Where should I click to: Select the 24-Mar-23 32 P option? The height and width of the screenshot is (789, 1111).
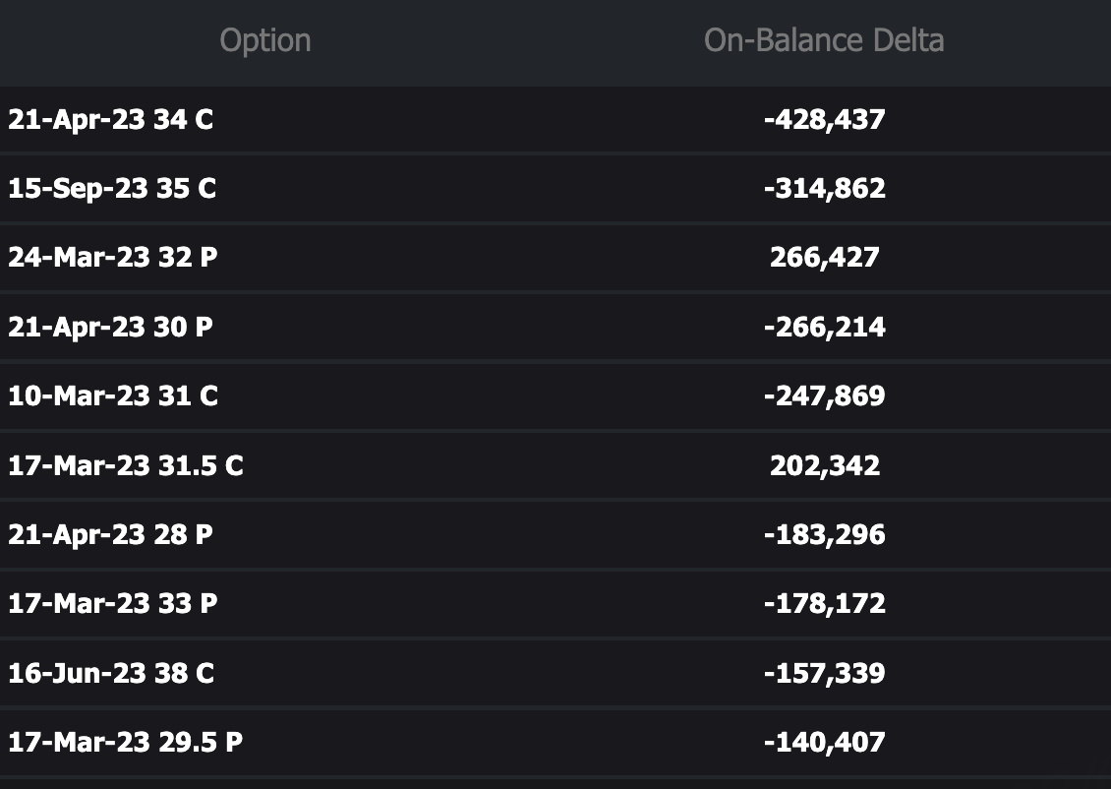113,258
